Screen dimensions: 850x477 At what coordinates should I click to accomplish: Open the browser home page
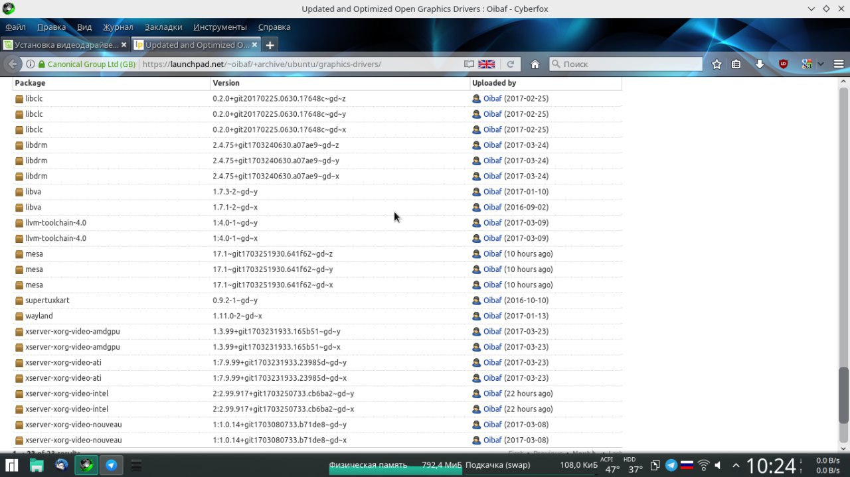coord(535,64)
